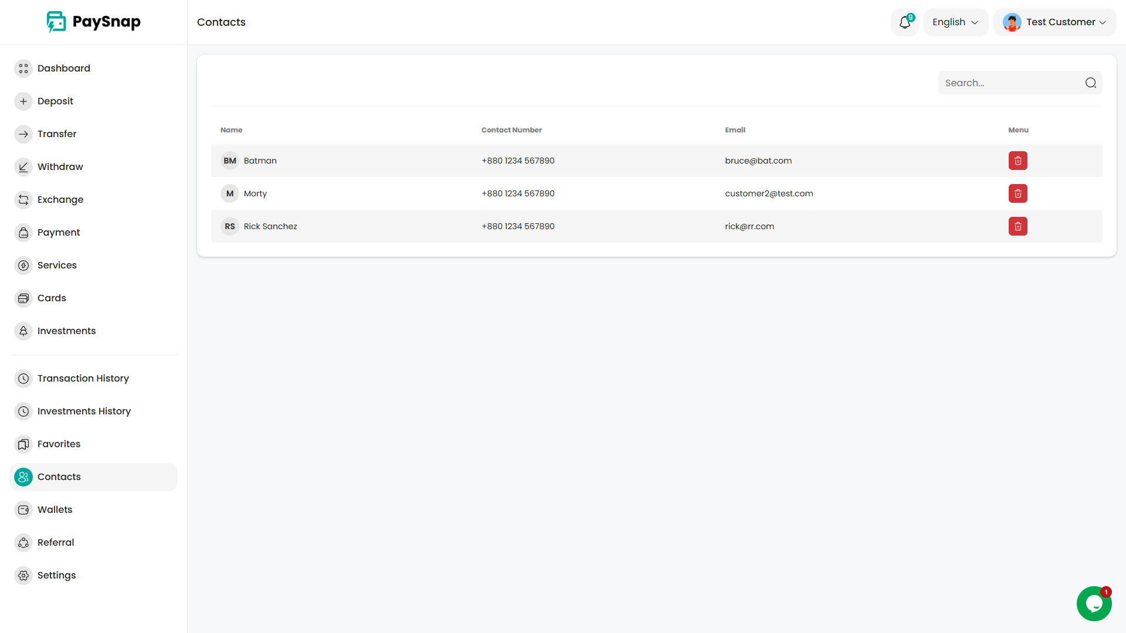Image resolution: width=1126 pixels, height=633 pixels.
Task: Click the Wallets icon in sidebar
Action: [23, 509]
